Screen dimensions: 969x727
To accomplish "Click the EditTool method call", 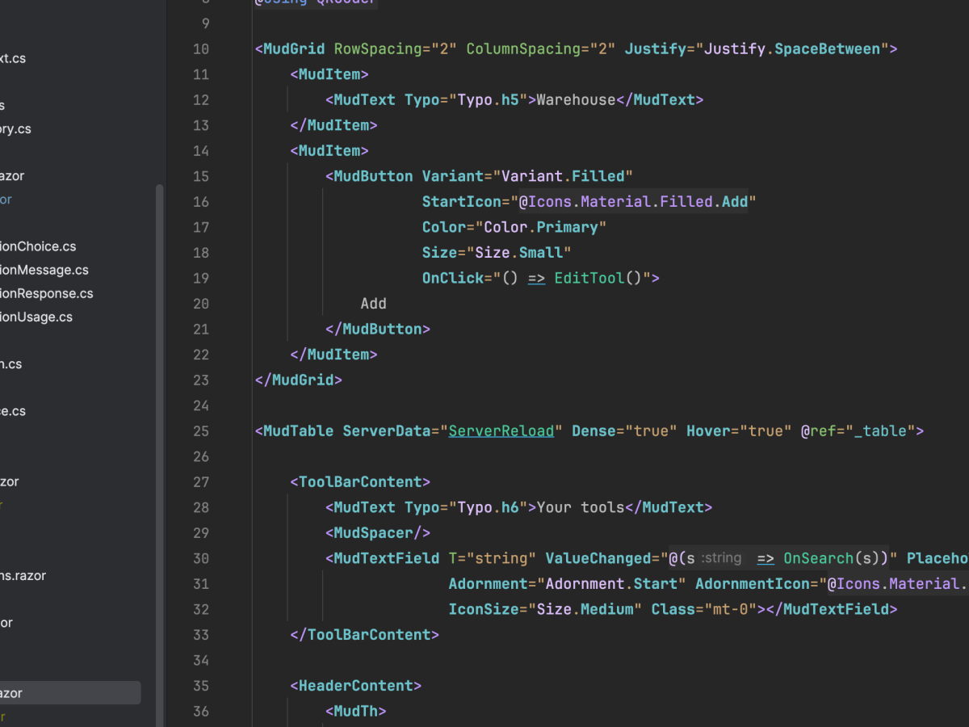I will [x=589, y=279].
